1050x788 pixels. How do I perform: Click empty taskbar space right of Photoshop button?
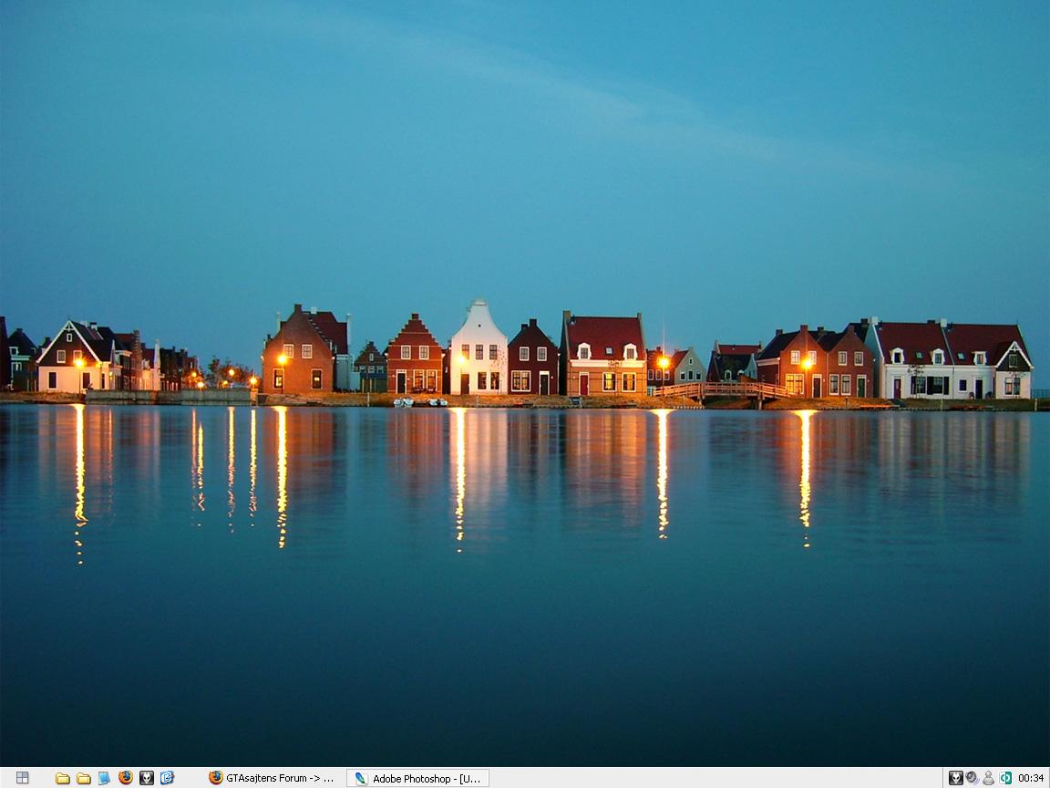pyautogui.click(x=711, y=778)
